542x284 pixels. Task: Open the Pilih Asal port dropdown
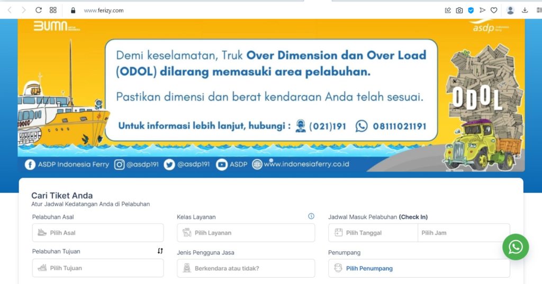[x=98, y=233]
